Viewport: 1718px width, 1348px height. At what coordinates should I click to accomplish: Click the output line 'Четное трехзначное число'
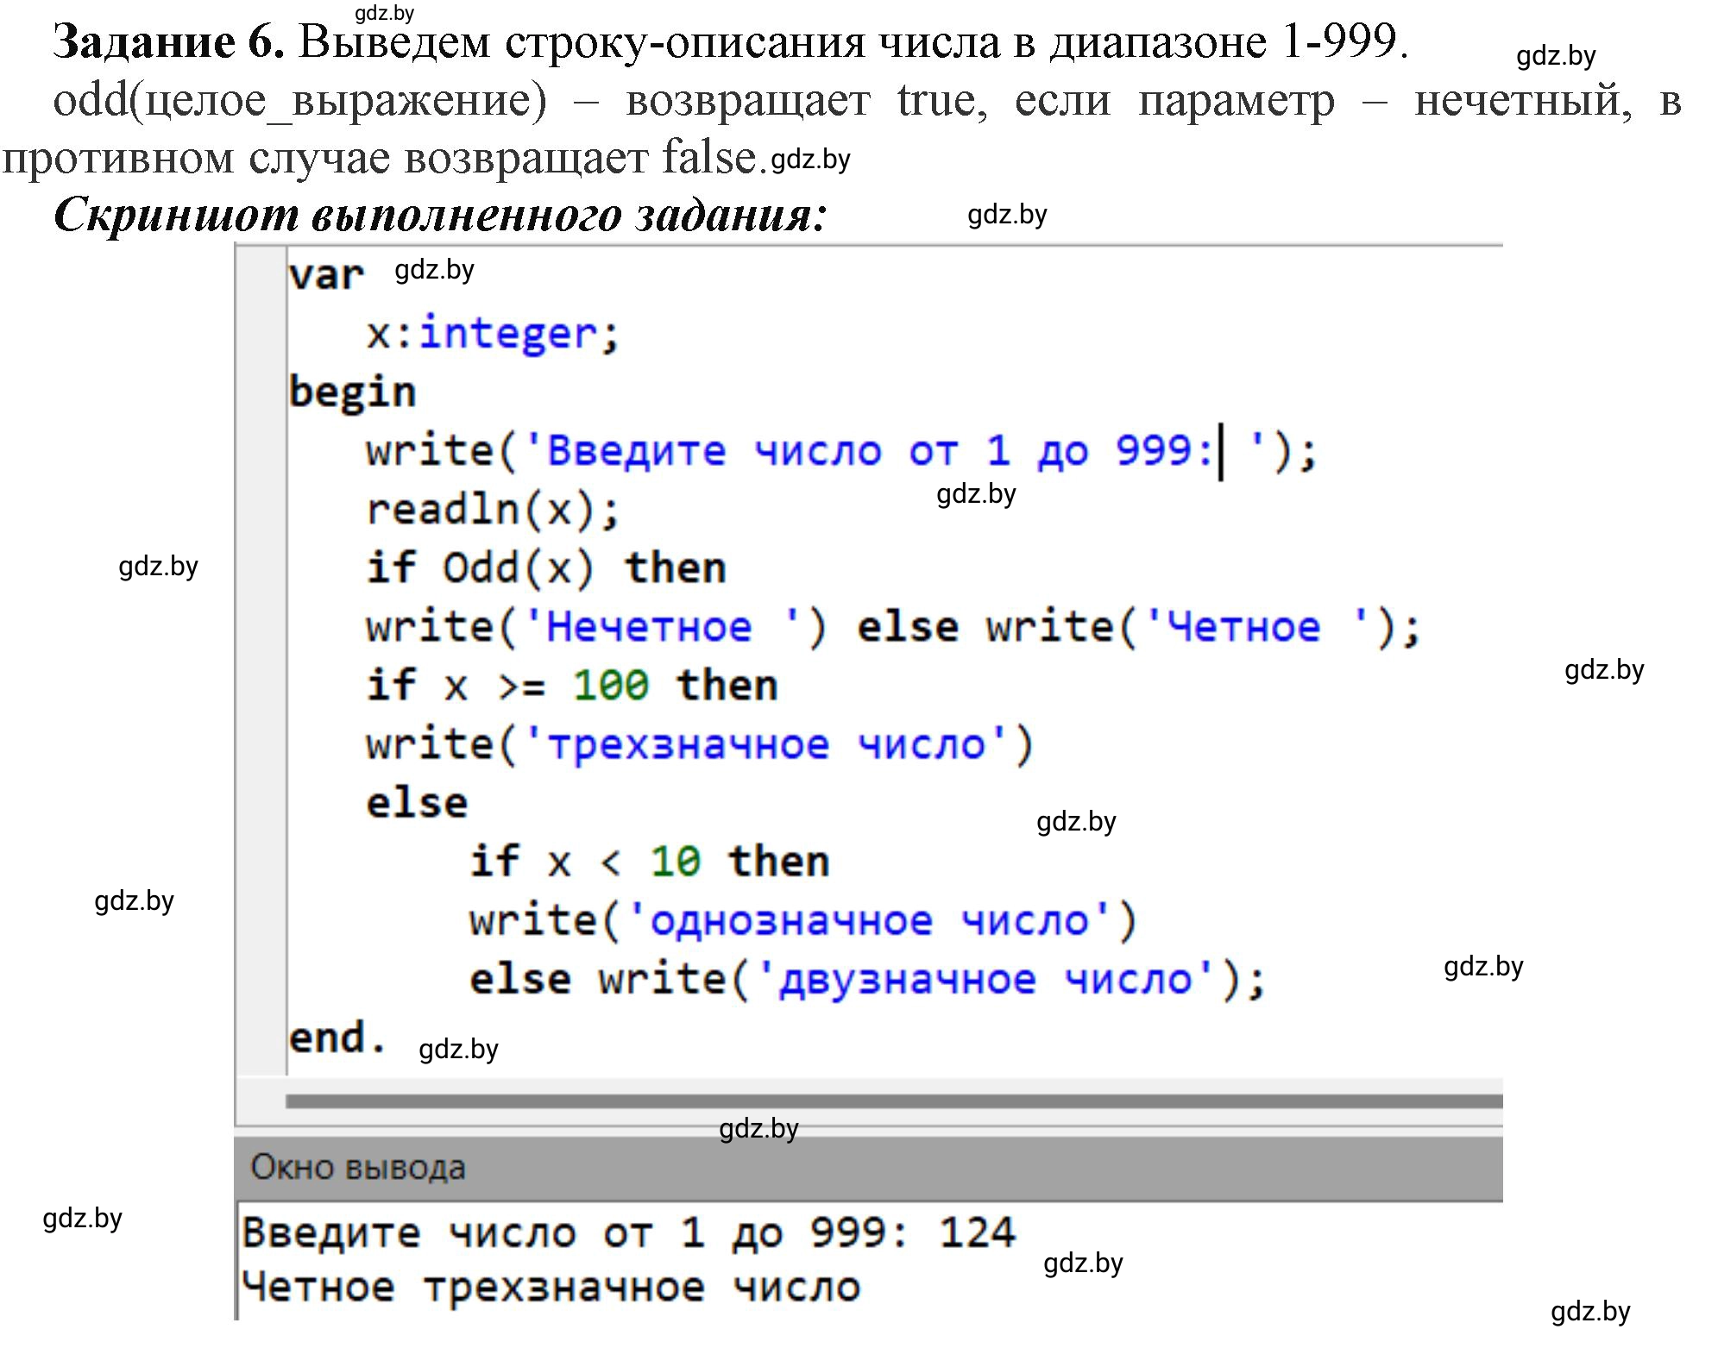click(551, 1288)
